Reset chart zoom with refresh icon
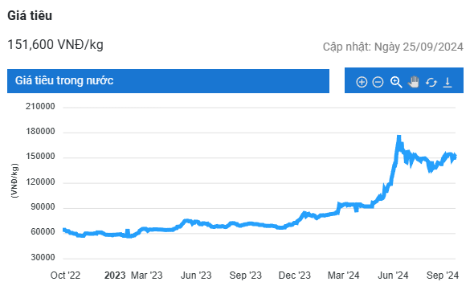 [431, 82]
